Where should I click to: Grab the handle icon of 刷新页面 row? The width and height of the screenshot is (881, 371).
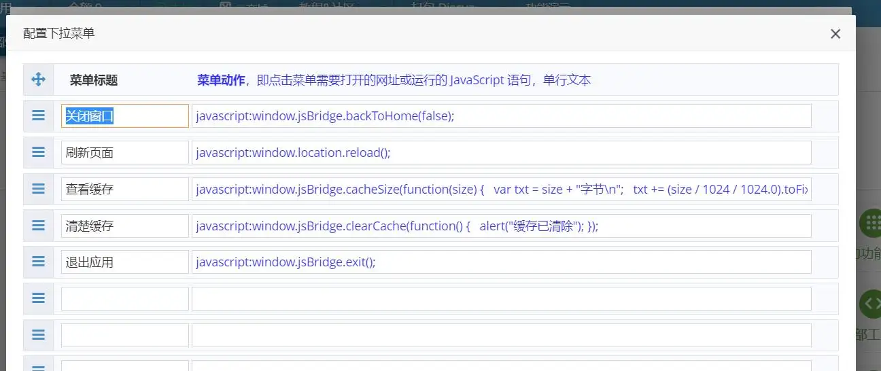click(x=39, y=152)
